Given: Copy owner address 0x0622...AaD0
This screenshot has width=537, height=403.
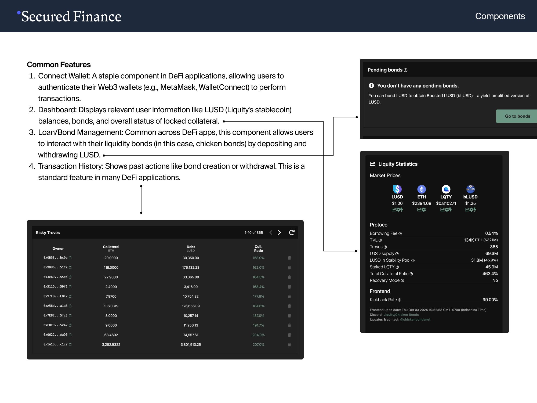Looking at the screenshot, I should click(70, 335).
